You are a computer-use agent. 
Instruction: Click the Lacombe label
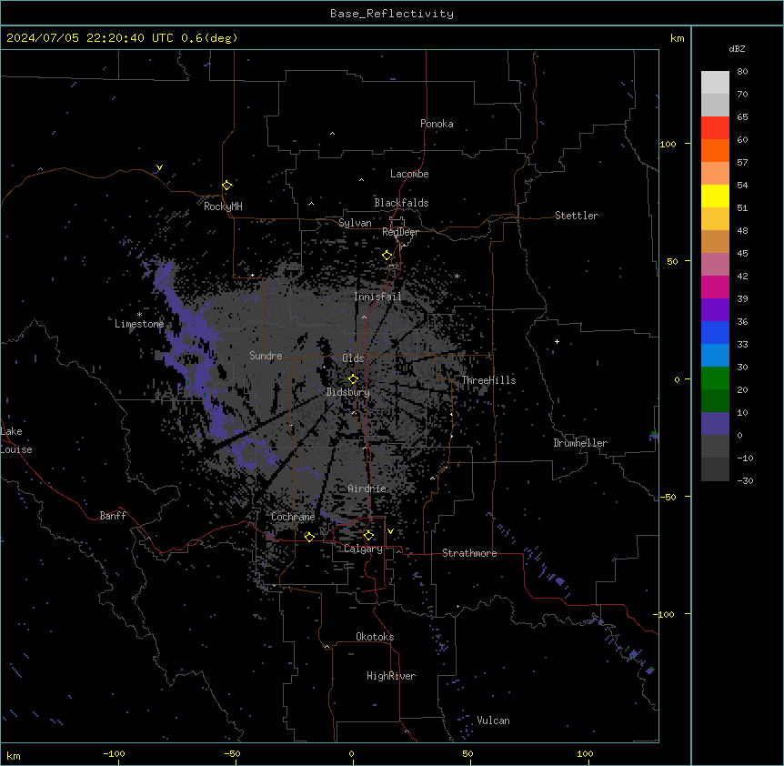tap(409, 174)
